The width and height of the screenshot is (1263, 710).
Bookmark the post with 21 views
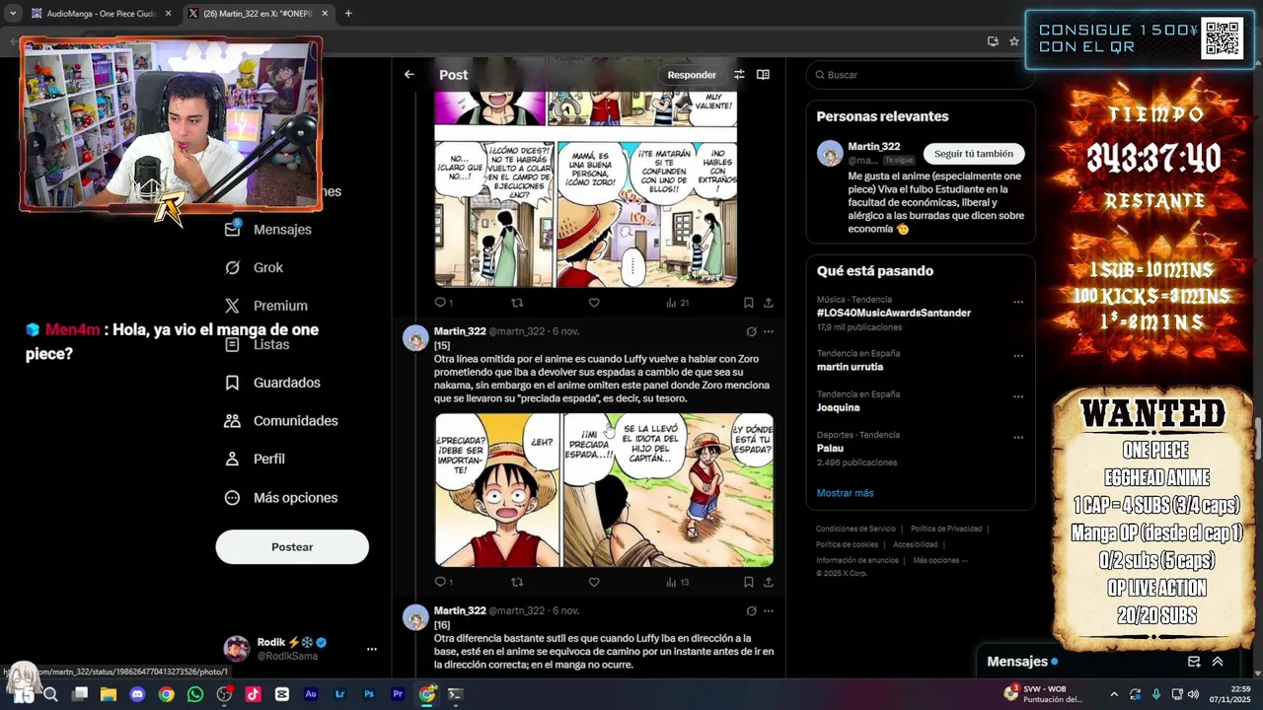point(748,303)
